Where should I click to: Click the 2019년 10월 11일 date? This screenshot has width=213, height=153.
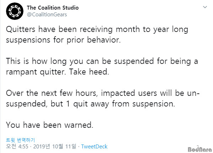click(x=55, y=147)
